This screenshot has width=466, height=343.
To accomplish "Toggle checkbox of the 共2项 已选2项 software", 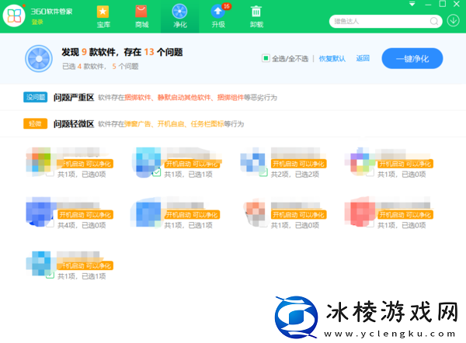I will (x=263, y=172).
